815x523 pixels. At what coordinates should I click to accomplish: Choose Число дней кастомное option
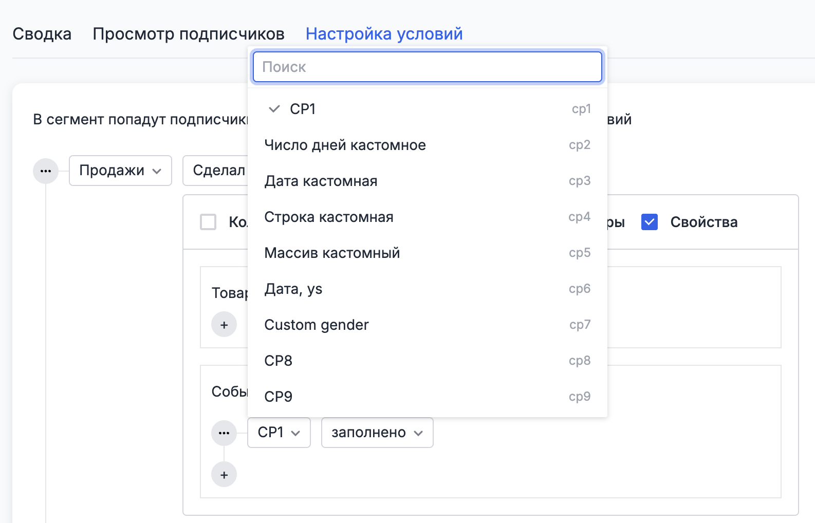(x=427, y=145)
